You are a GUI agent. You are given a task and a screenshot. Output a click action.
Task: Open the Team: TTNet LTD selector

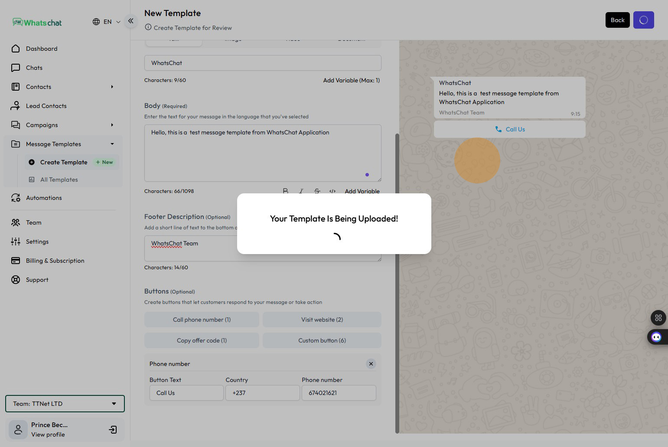(x=65, y=404)
